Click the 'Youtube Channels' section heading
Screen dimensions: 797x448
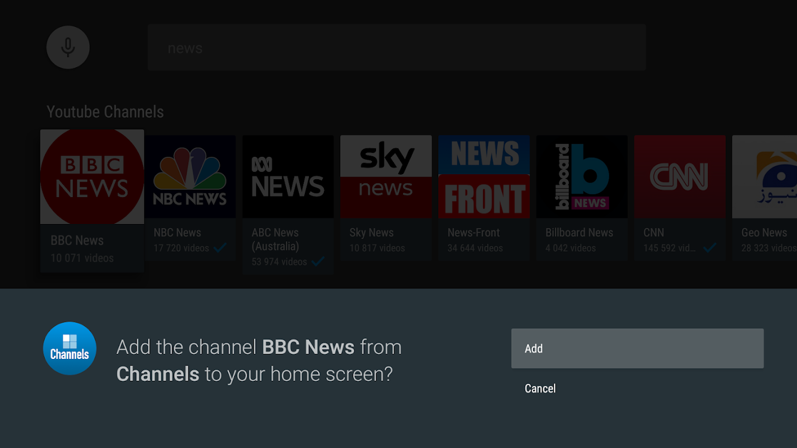(x=105, y=111)
